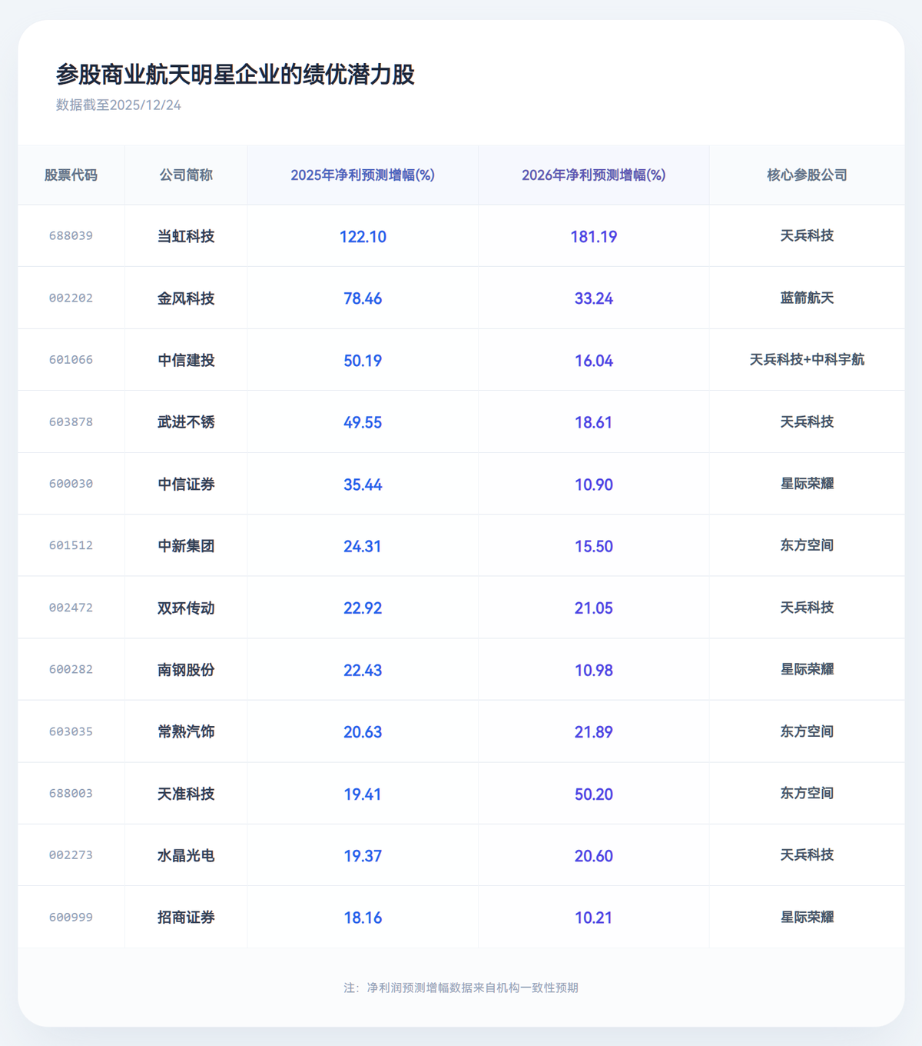Click company name 水晶光电
Image resolution: width=922 pixels, height=1046 pixels.
(x=186, y=855)
